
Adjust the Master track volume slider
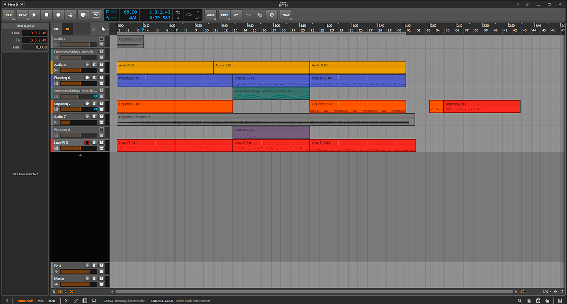point(78,284)
